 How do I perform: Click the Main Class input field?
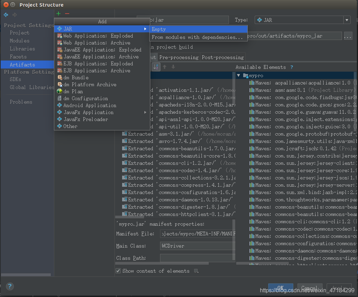pyautogui.click(x=197, y=246)
